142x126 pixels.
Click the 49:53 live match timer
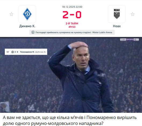pyautogui.click(x=72, y=27)
